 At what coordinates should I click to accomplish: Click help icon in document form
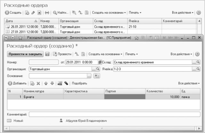click(x=197, y=54)
